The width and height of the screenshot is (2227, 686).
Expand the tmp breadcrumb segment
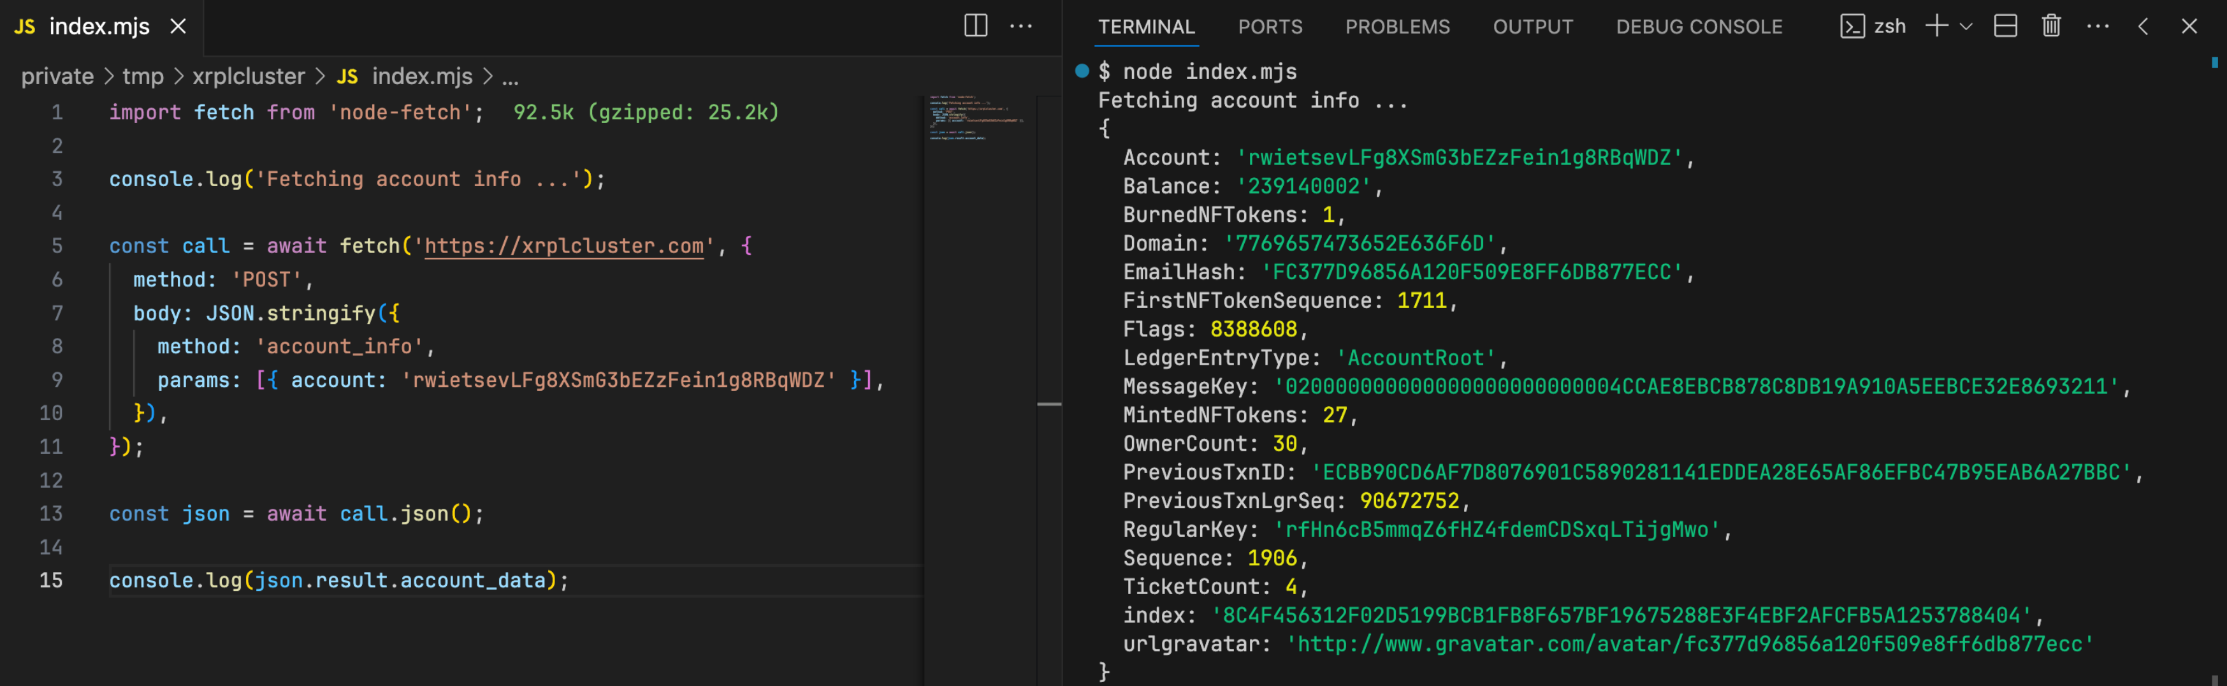click(x=143, y=76)
